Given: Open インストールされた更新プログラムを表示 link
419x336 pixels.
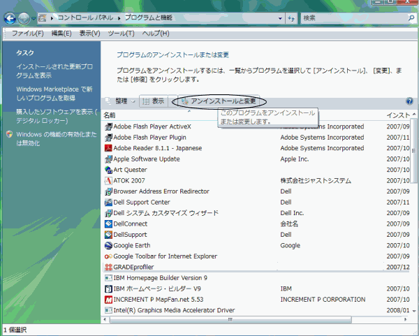Looking at the screenshot, I should pyautogui.click(x=54, y=71).
